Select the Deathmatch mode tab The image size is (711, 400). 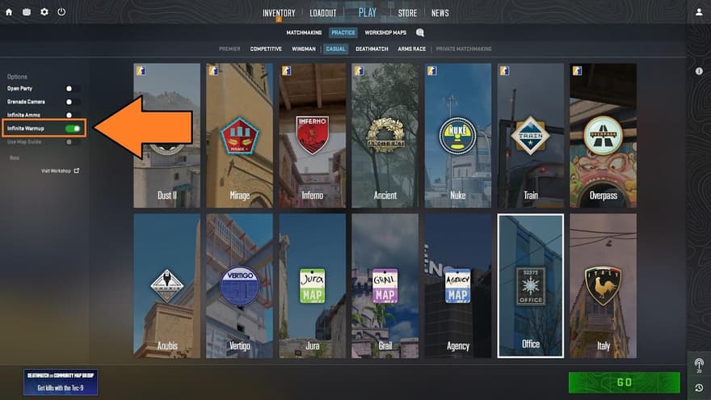[x=372, y=49]
